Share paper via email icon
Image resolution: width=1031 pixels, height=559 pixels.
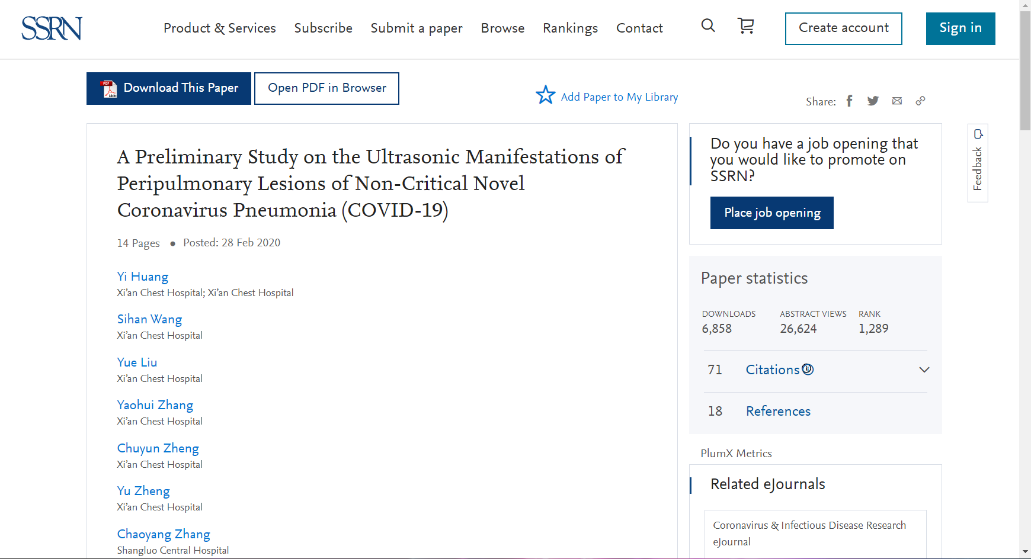(897, 101)
